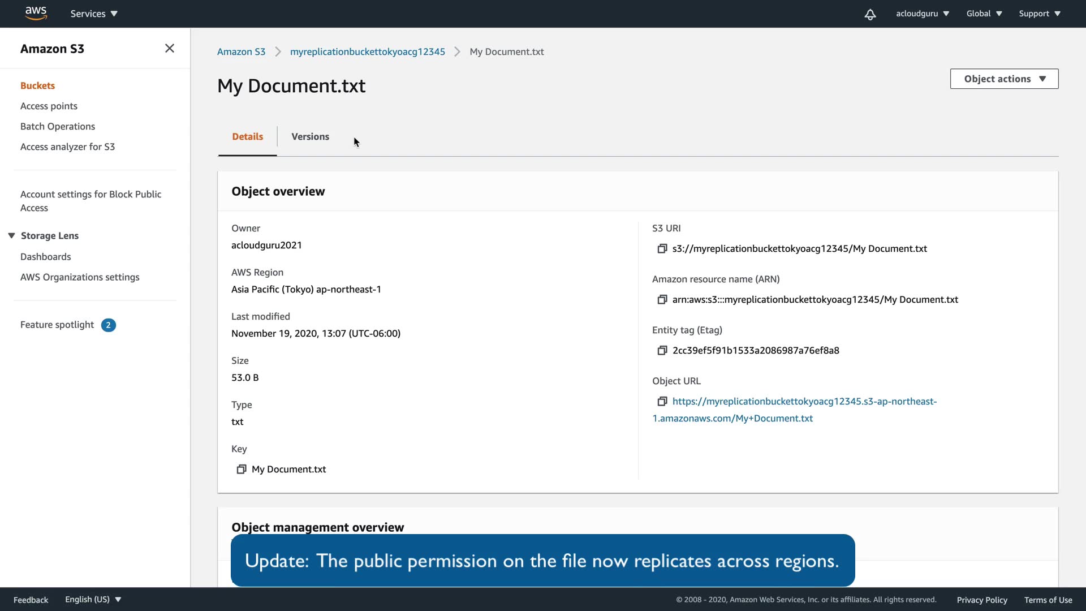
Task: Copy the object Key name
Action: (x=242, y=470)
